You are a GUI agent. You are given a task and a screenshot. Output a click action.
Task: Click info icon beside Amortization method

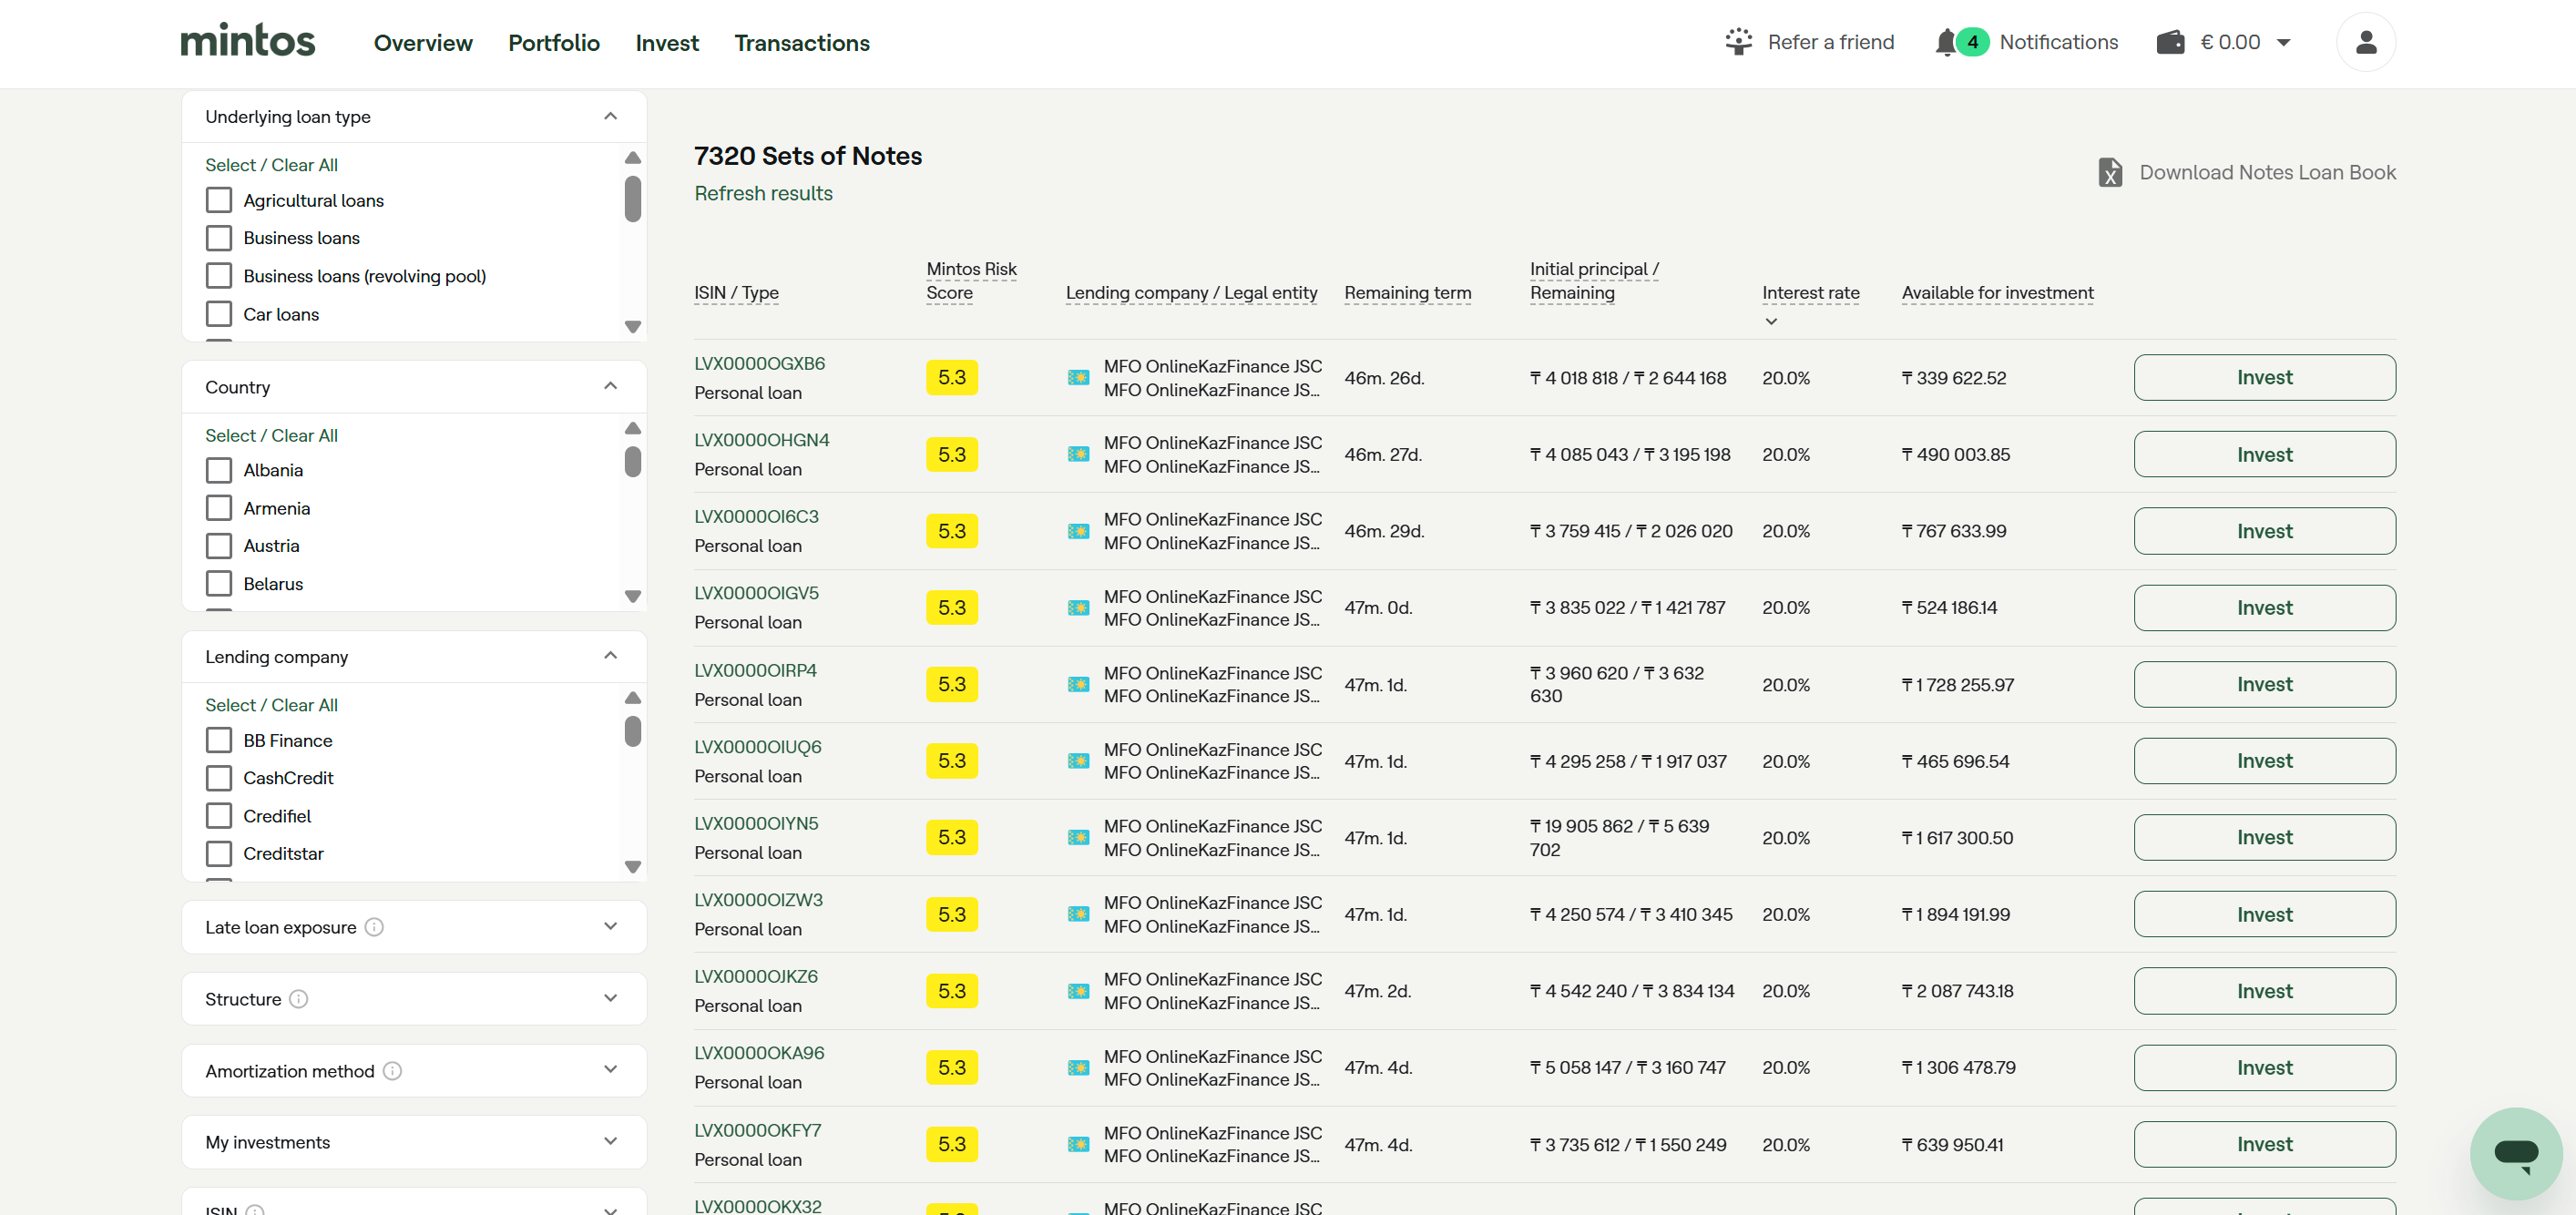[x=393, y=1071]
